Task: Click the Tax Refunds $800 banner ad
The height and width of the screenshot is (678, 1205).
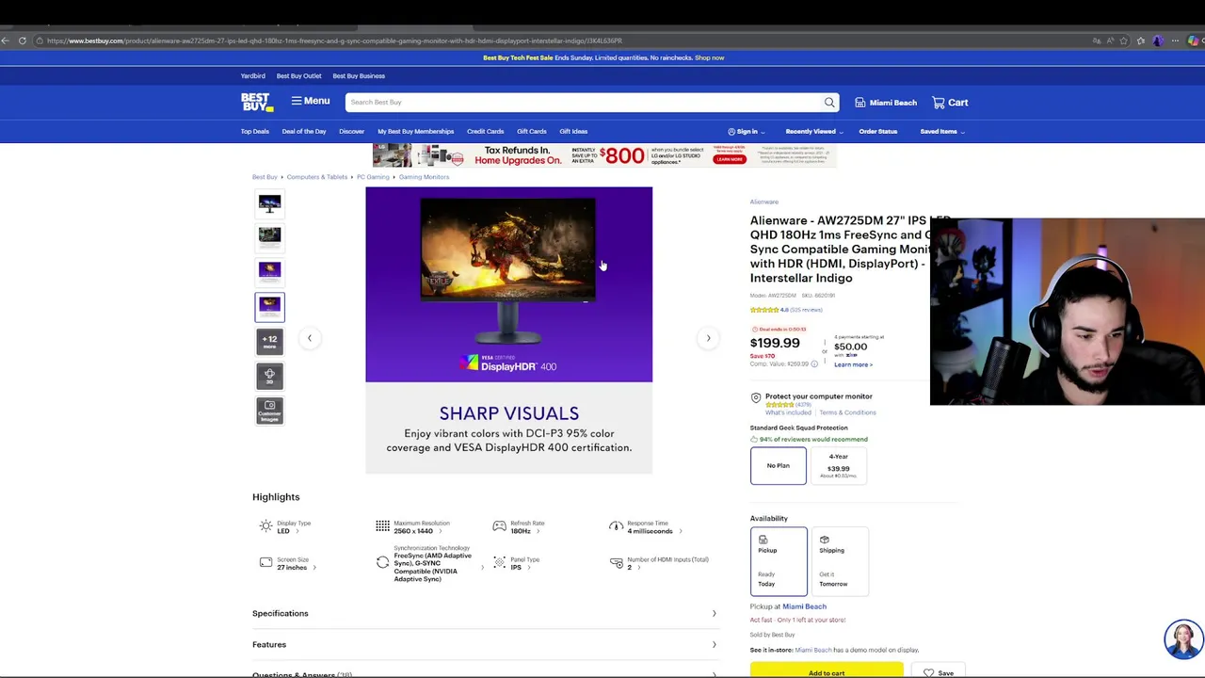Action: 603,155
